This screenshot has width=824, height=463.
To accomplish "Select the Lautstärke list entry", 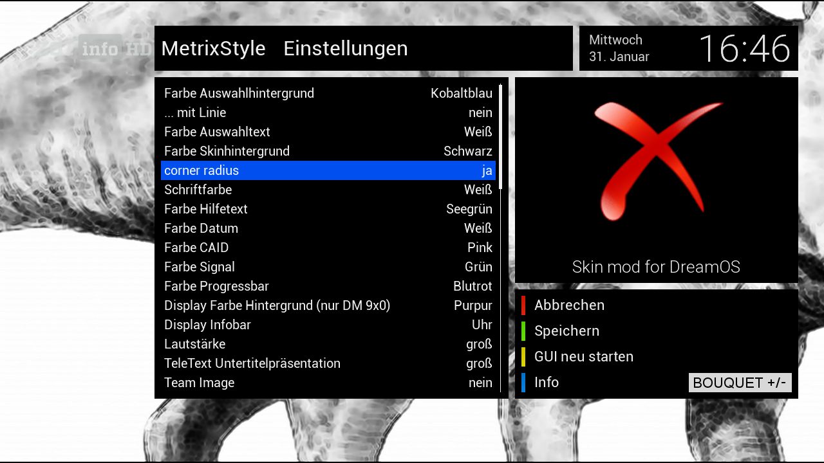I will pyautogui.click(x=195, y=344).
